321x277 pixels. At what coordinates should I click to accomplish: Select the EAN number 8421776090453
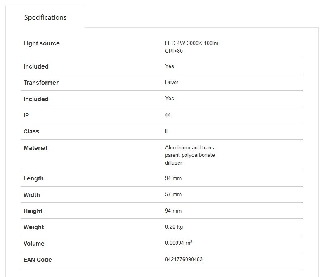184,259
